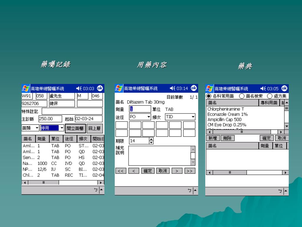Click speaker volume icon beside 03:14
302x227 pixels.
point(172,88)
